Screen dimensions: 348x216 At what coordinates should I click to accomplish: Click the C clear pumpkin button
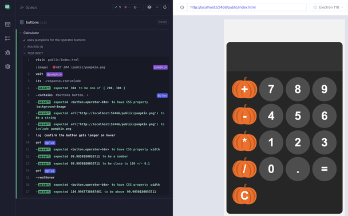(x=244, y=195)
